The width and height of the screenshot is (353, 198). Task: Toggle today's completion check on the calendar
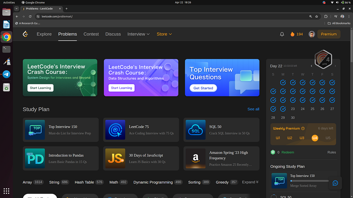283,109
